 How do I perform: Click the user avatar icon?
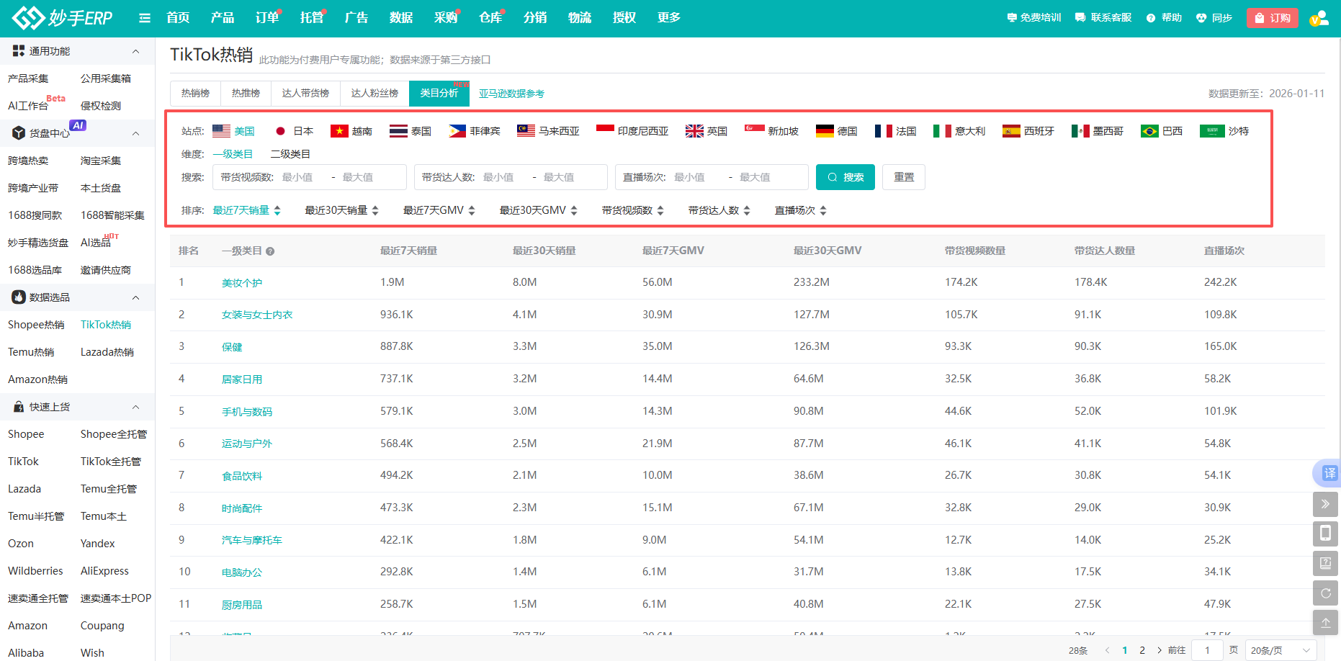click(x=1319, y=18)
